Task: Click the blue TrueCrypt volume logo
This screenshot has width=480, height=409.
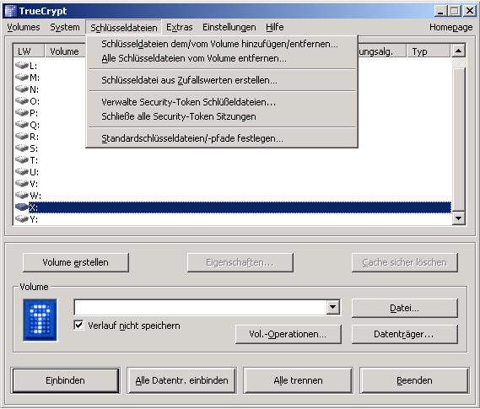Action: coord(40,320)
